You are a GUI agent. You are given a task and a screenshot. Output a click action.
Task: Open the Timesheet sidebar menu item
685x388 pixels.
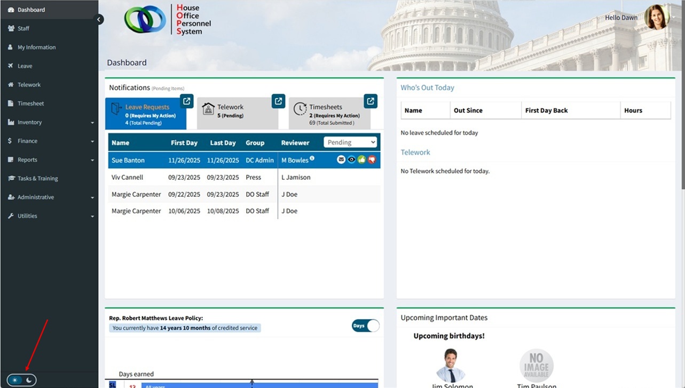coord(49,104)
